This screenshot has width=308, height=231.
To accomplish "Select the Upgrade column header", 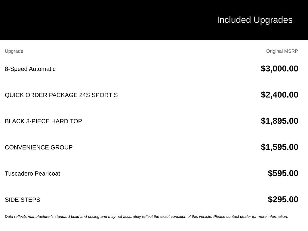I will (14, 51).
